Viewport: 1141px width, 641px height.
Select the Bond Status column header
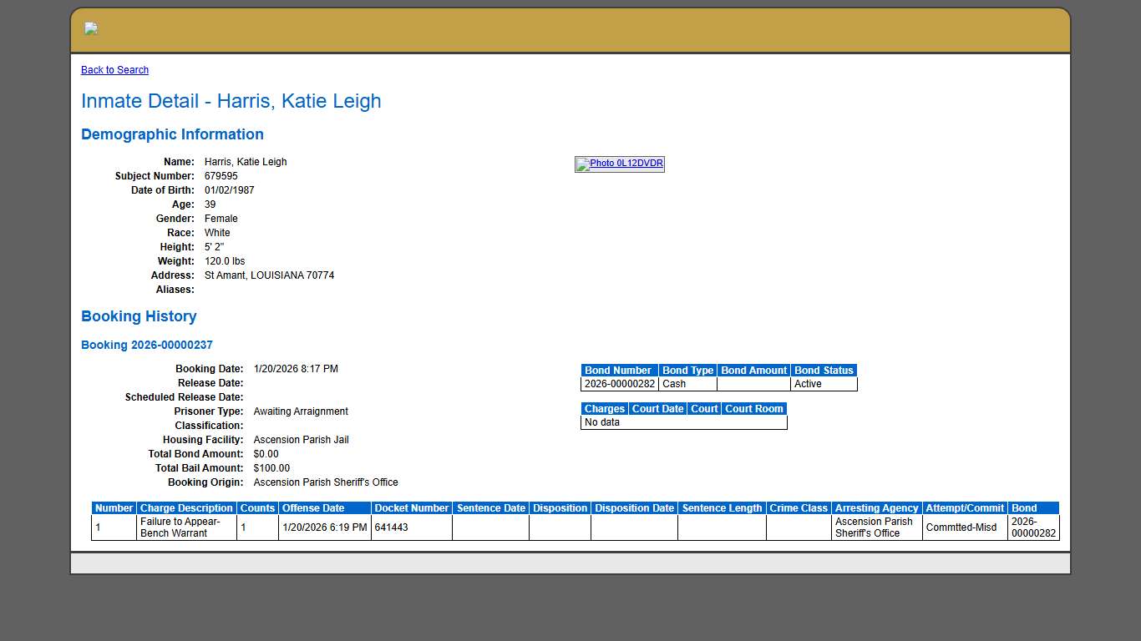[x=824, y=371]
